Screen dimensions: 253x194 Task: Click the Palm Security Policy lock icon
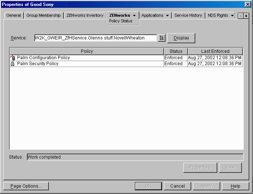click(12, 64)
